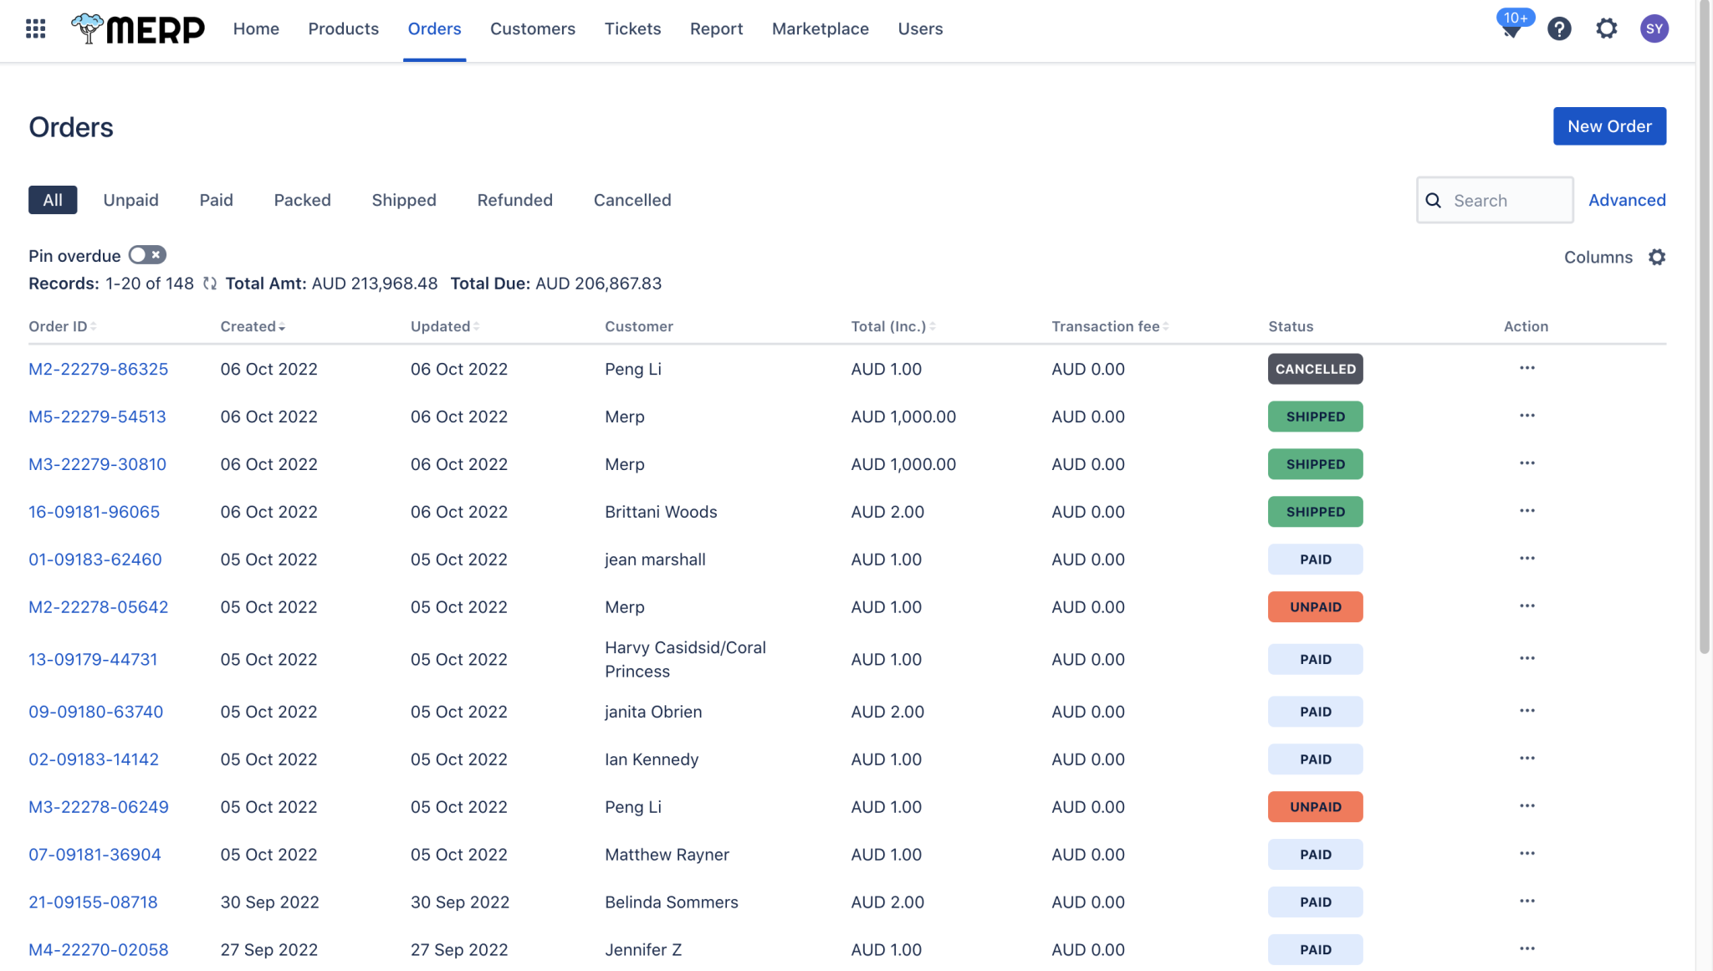Open order 16-09181-96065
Screen dimensions: 1713x971
94,512
